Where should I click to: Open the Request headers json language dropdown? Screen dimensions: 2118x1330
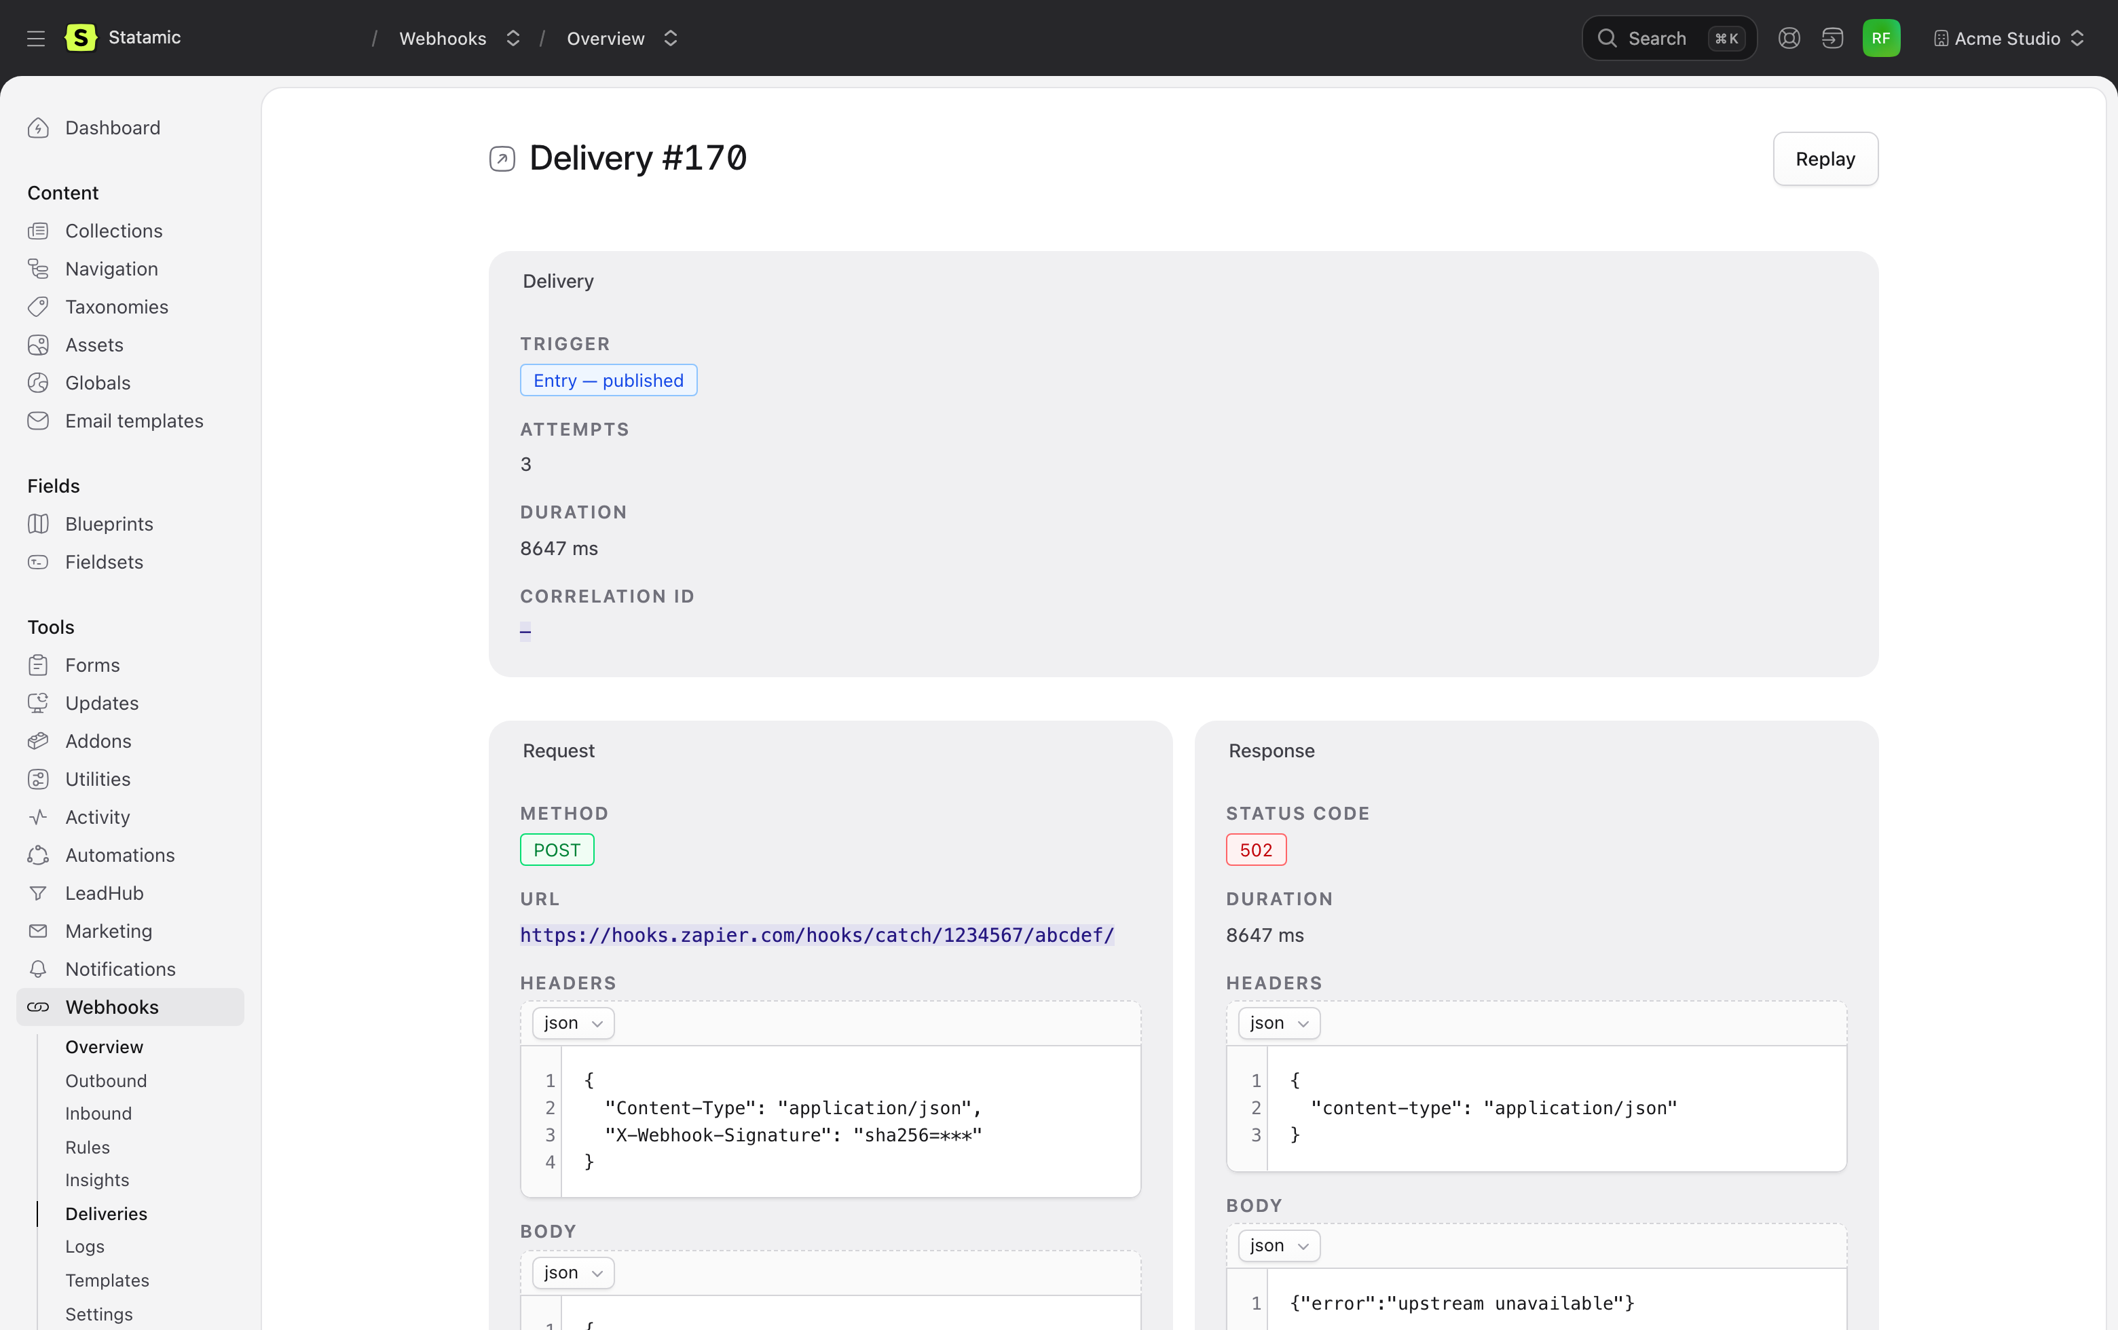[572, 1023]
